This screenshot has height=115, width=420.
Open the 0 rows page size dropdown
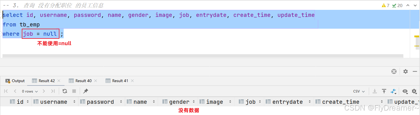(30, 91)
